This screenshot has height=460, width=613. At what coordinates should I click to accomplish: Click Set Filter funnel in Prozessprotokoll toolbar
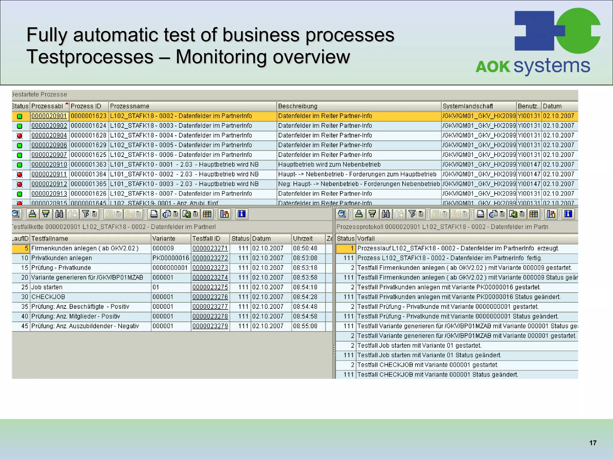[x=412, y=214]
